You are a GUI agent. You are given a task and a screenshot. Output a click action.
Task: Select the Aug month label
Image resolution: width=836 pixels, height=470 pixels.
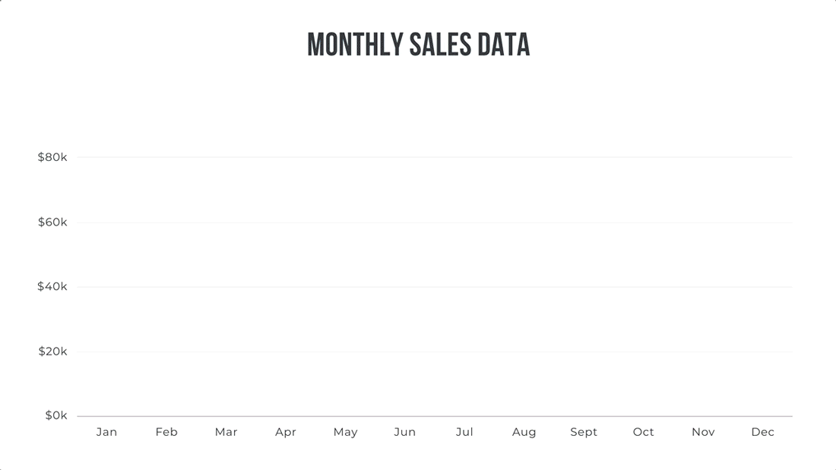click(524, 432)
